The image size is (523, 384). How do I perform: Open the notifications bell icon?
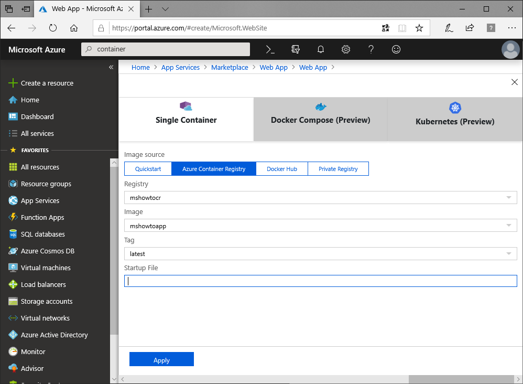(321, 49)
